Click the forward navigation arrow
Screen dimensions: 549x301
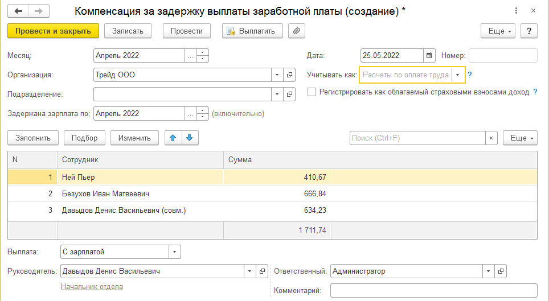pyautogui.click(x=38, y=11)
